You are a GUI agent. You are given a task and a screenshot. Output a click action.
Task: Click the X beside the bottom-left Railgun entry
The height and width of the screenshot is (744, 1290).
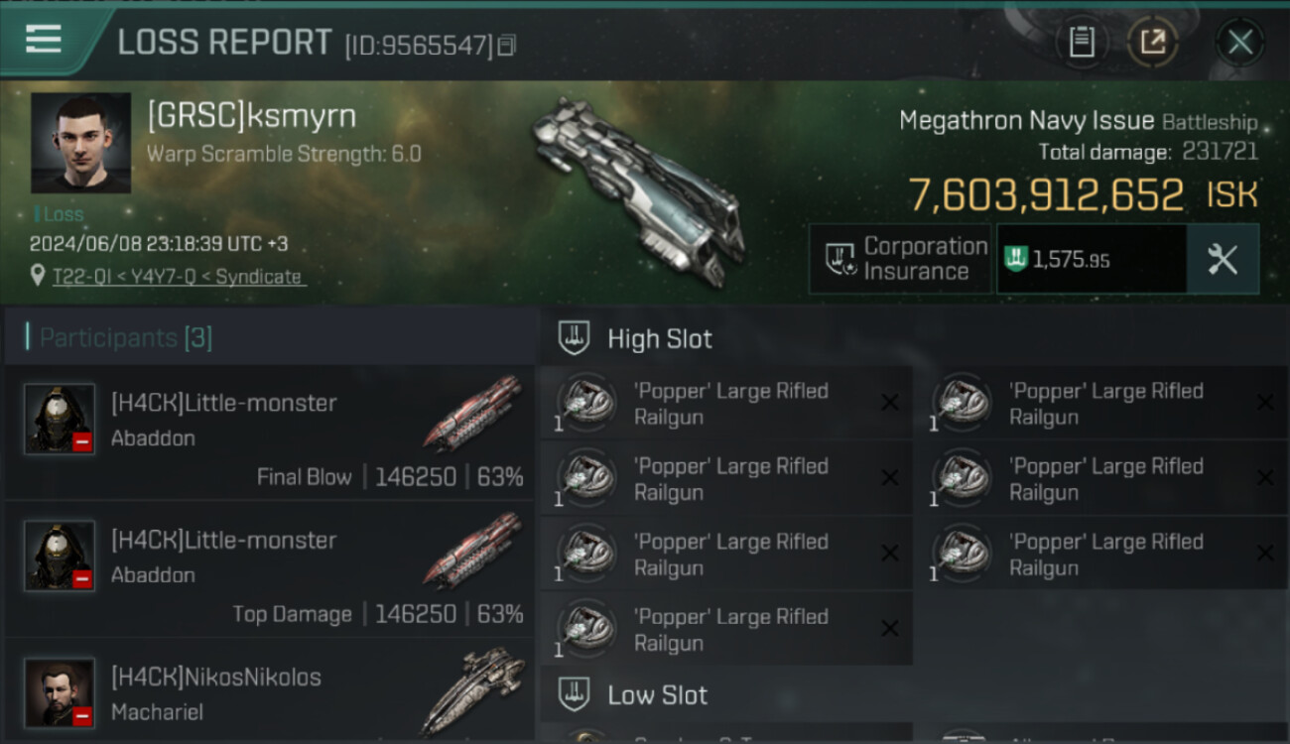click(890, 628)
